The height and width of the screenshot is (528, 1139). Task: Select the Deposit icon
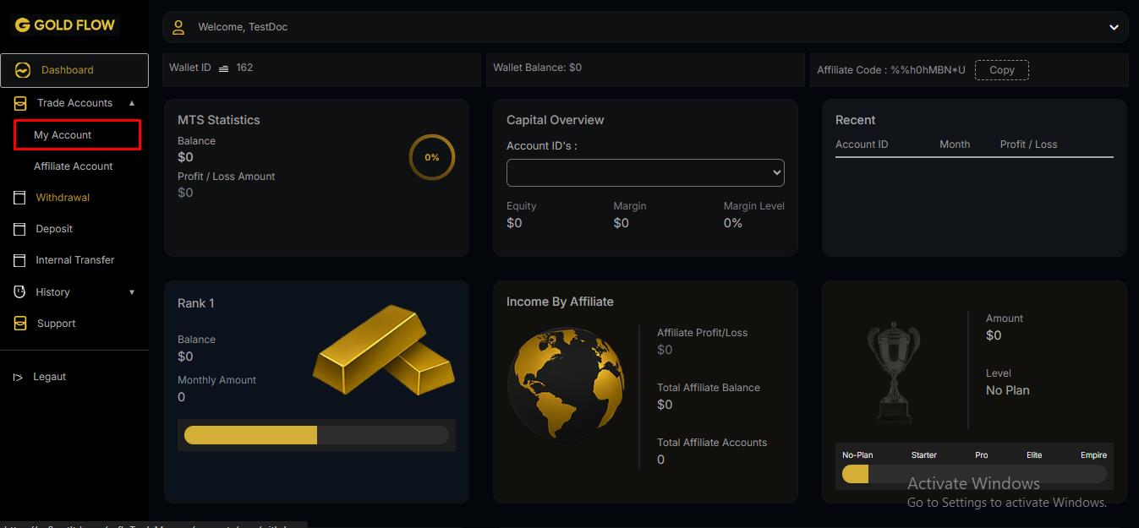click(x=19, y=228)
